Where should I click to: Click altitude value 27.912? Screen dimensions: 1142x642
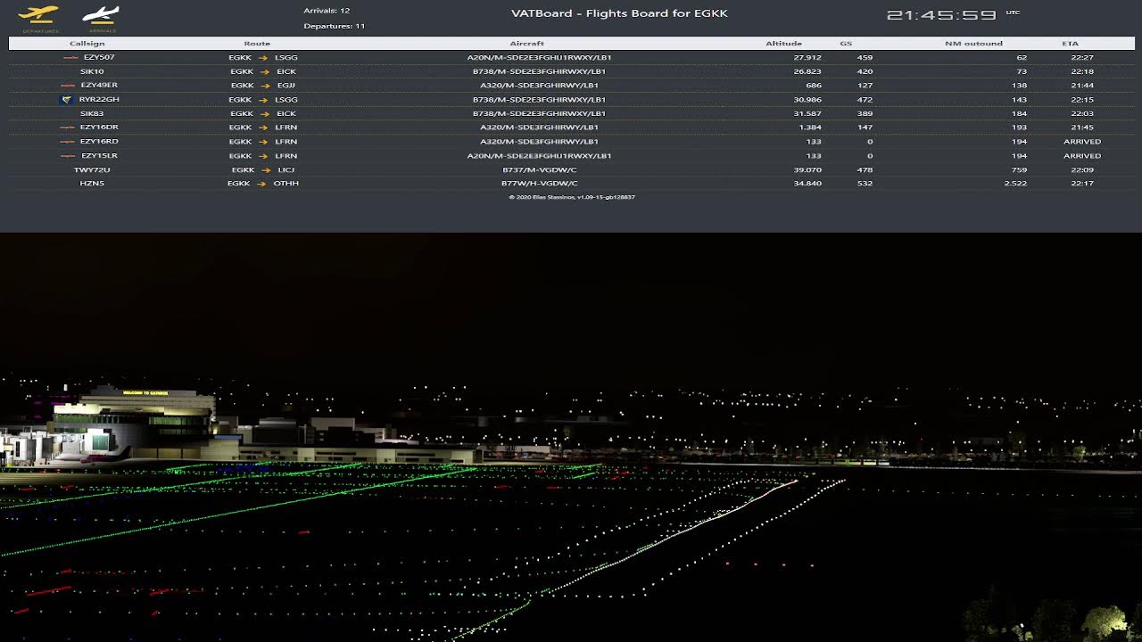click(807, 57)
